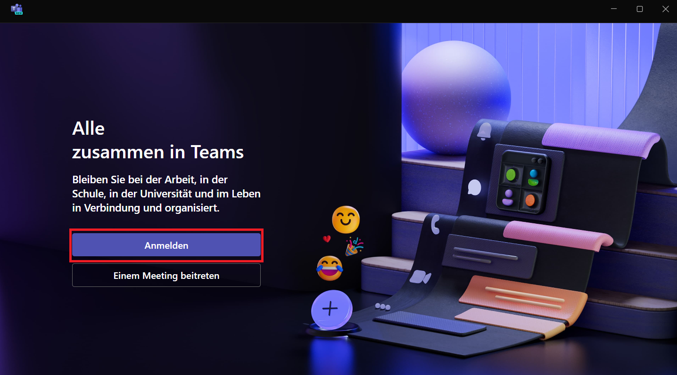
Task: Select the purple avatar video tile
Action: (508, 197)
